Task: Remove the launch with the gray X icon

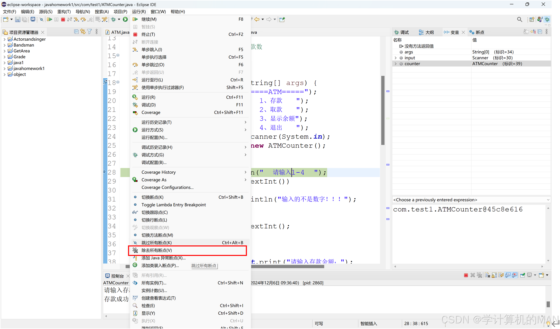Action: click(473, 275)
